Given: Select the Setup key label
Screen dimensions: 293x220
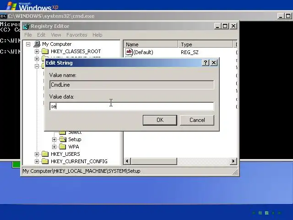Looking at the screenshot, I should click(x=75, y=139).
